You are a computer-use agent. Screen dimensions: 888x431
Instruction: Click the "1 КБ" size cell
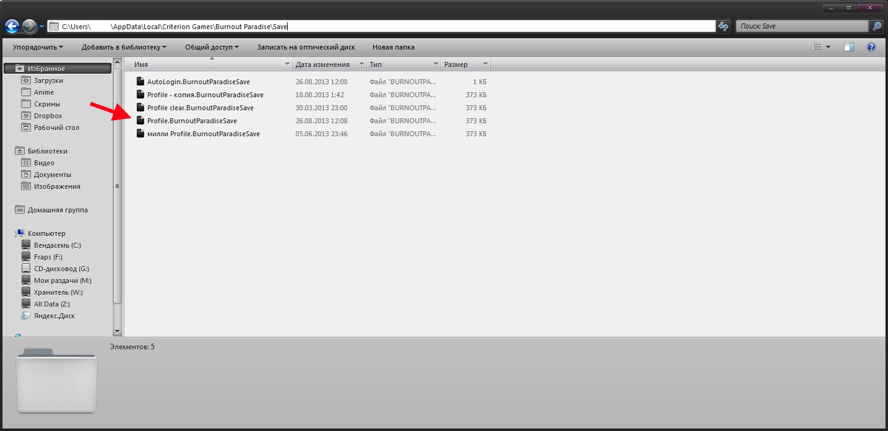pyautogui.click(x=480, y=82)
